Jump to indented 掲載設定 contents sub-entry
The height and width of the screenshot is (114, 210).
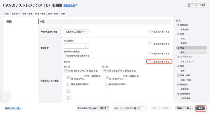(x=185, y=89)
